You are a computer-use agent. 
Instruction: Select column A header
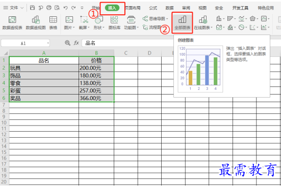pos(44,53)
